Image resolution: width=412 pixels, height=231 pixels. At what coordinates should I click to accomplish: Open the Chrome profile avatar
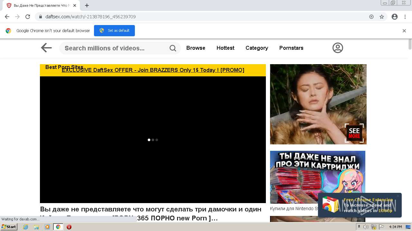pyautogui.click(x=395, y=17)
